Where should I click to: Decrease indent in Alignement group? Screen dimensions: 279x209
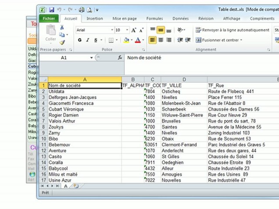click(180, 40)
